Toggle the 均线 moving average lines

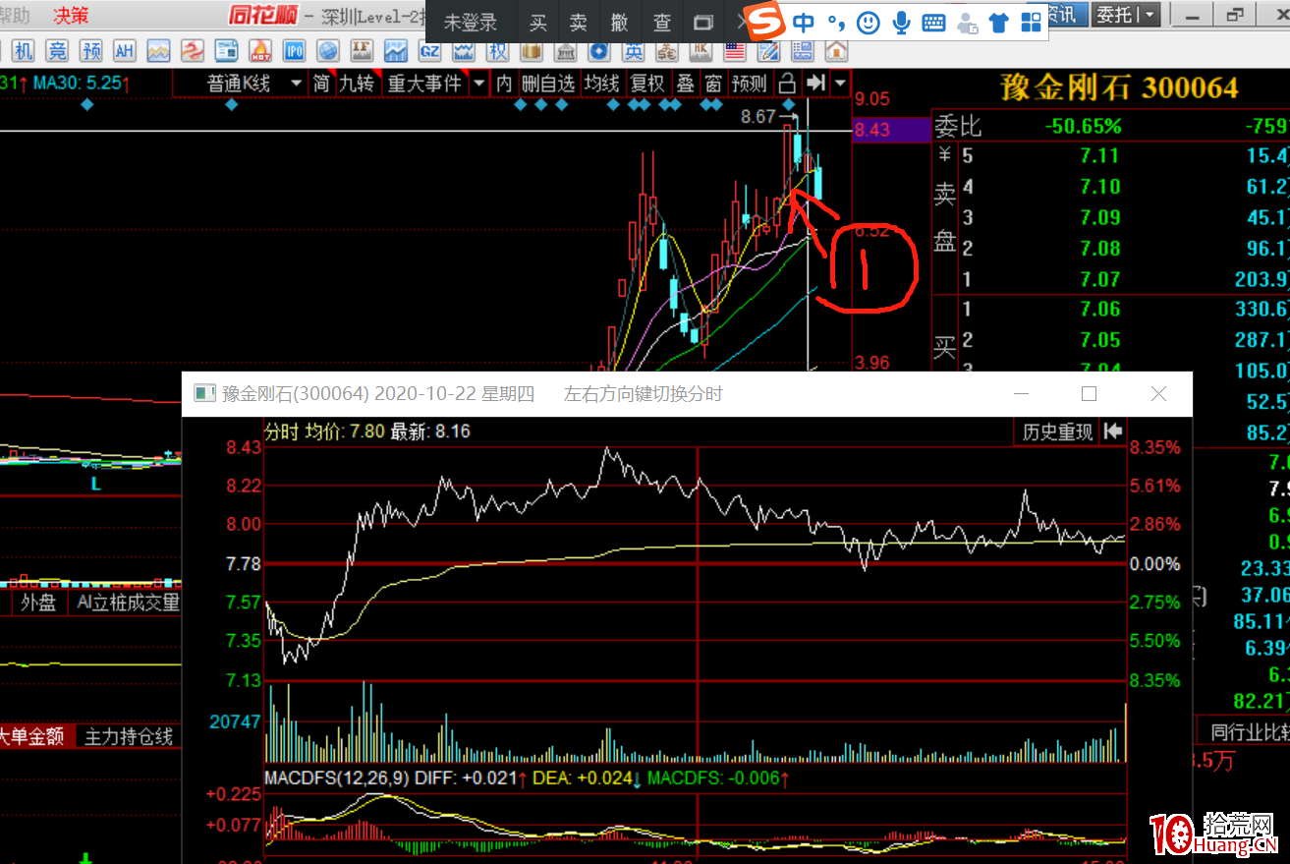tap(601, 84)
